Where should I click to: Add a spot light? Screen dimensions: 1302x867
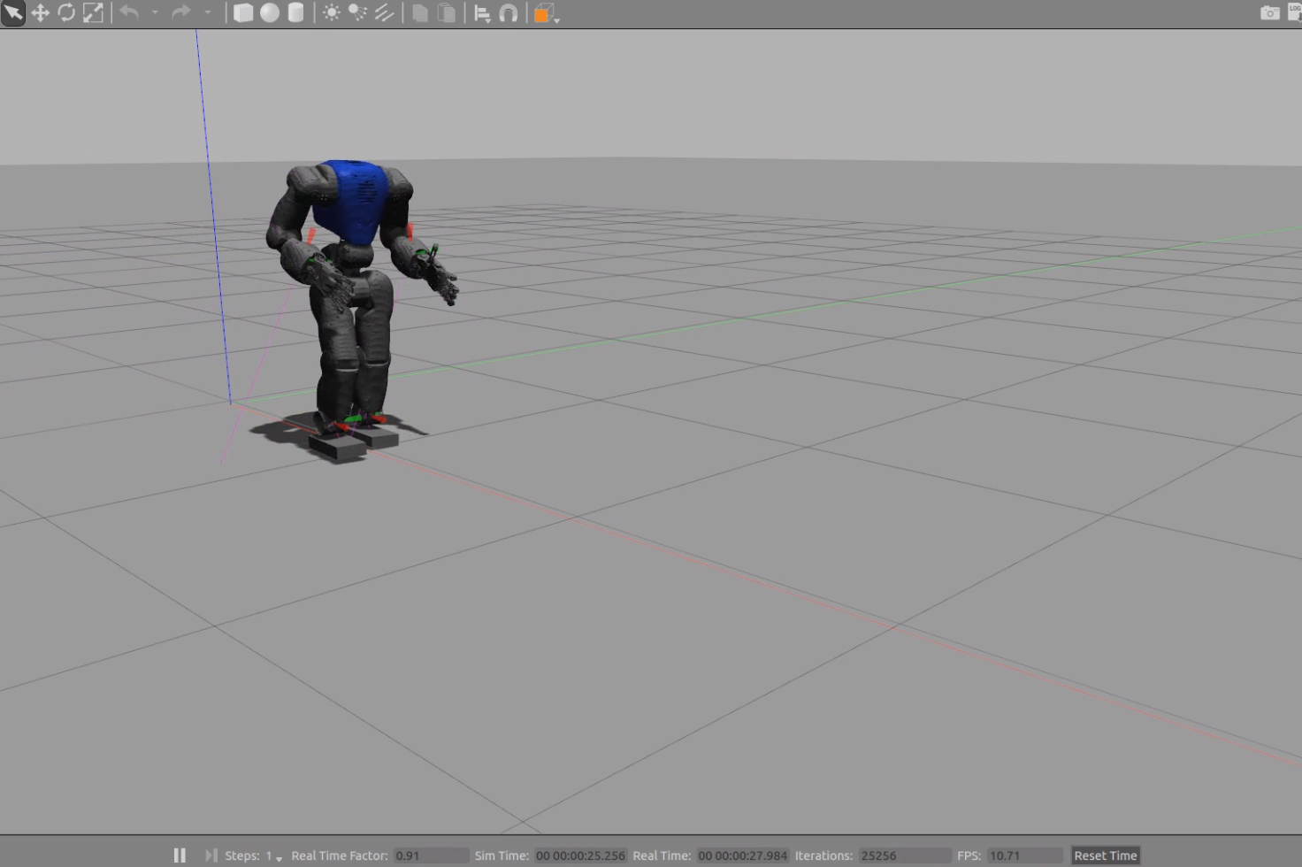click(x=357, y=13)
